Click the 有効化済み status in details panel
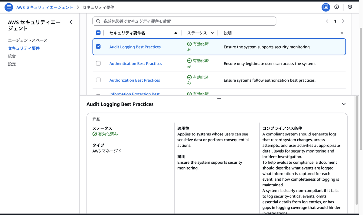Viewport: 363px width, 215px height. click(105, 134)
